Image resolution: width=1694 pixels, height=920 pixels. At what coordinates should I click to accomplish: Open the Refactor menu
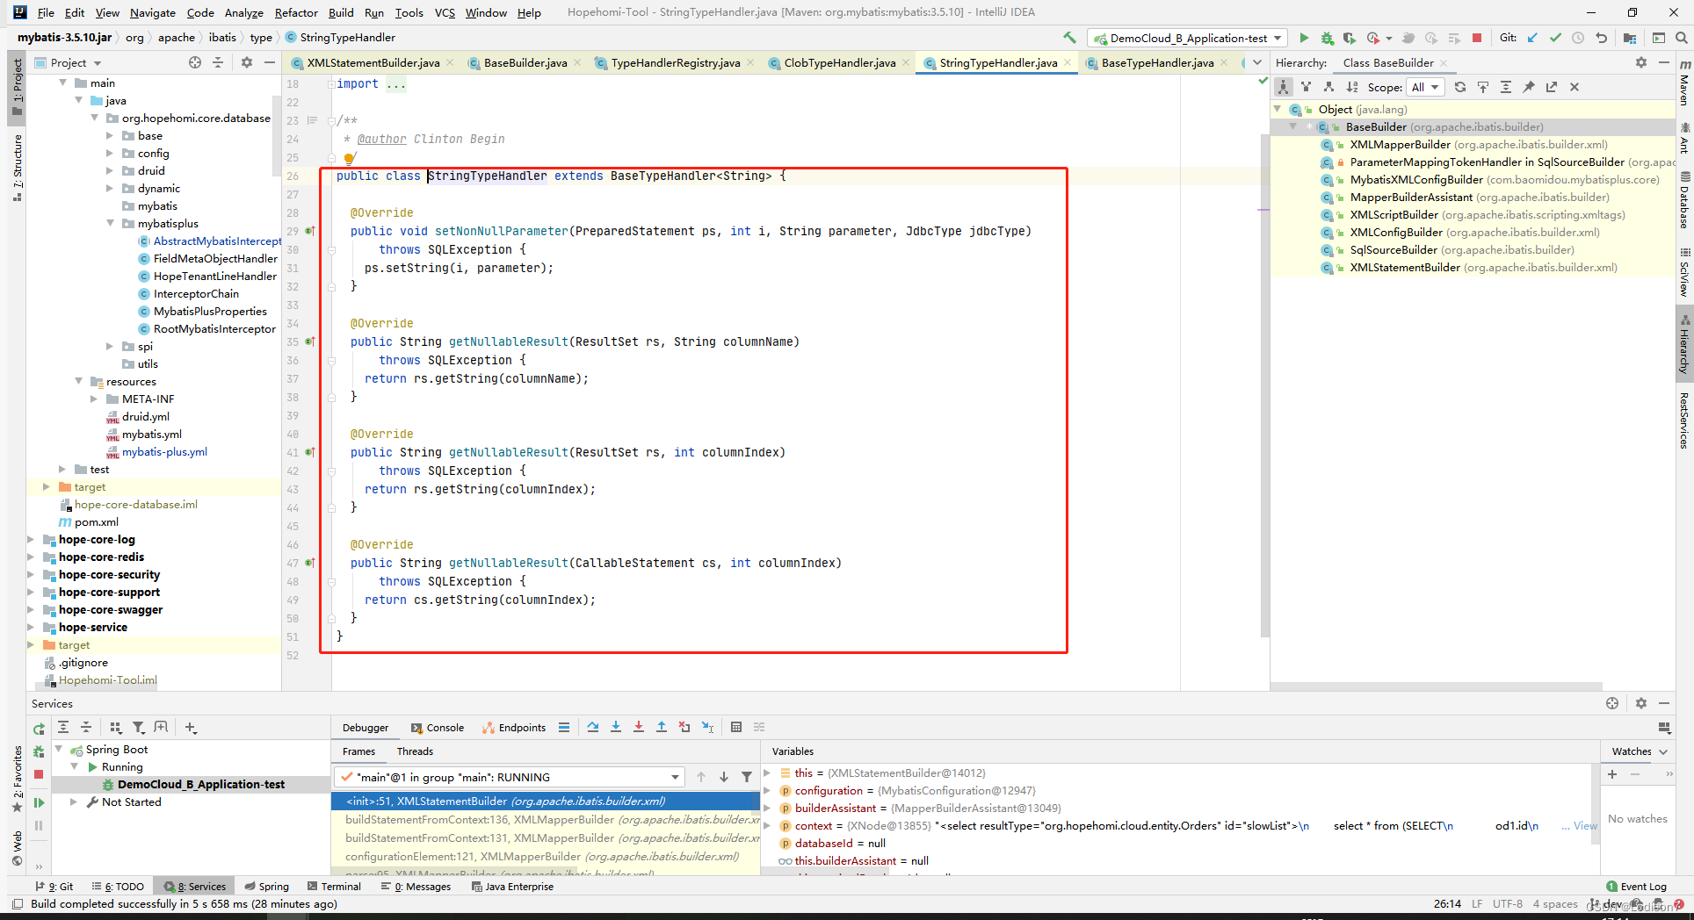point(296,12)
